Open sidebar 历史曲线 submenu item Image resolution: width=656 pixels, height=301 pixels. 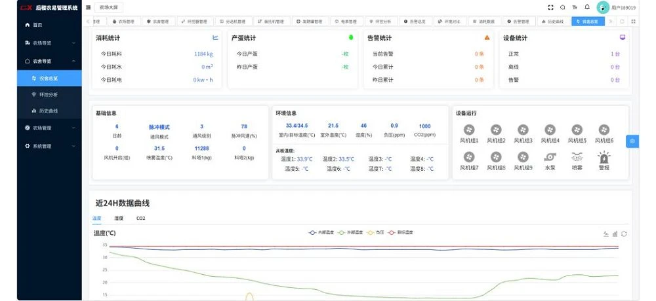click(49, 111)
